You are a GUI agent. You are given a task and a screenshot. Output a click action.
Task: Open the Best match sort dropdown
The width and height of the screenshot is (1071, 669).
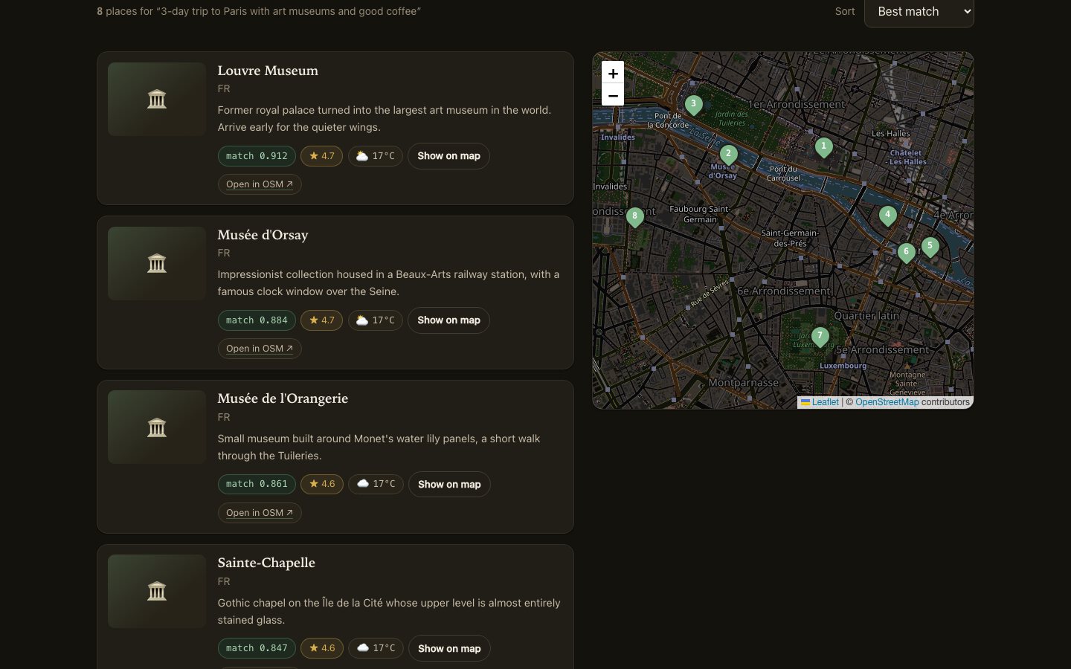pyautogui.click(x=919, y=12)
